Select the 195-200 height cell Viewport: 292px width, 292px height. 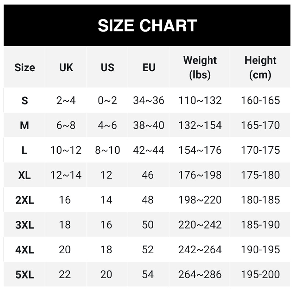260,274
